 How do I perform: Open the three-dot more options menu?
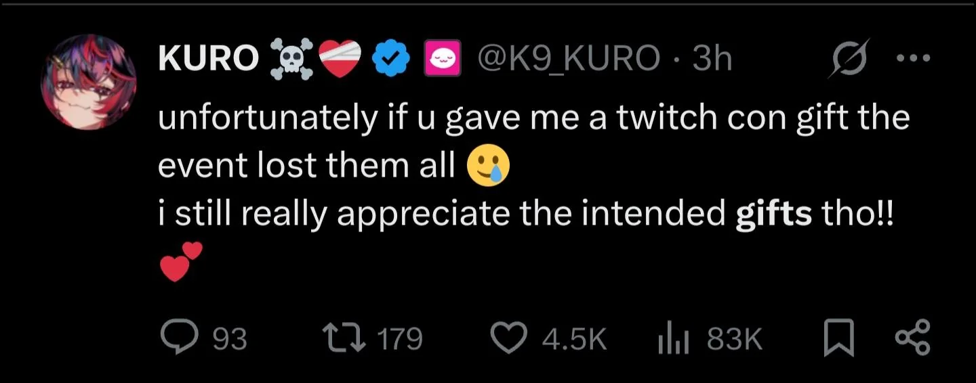click(913, 58)
